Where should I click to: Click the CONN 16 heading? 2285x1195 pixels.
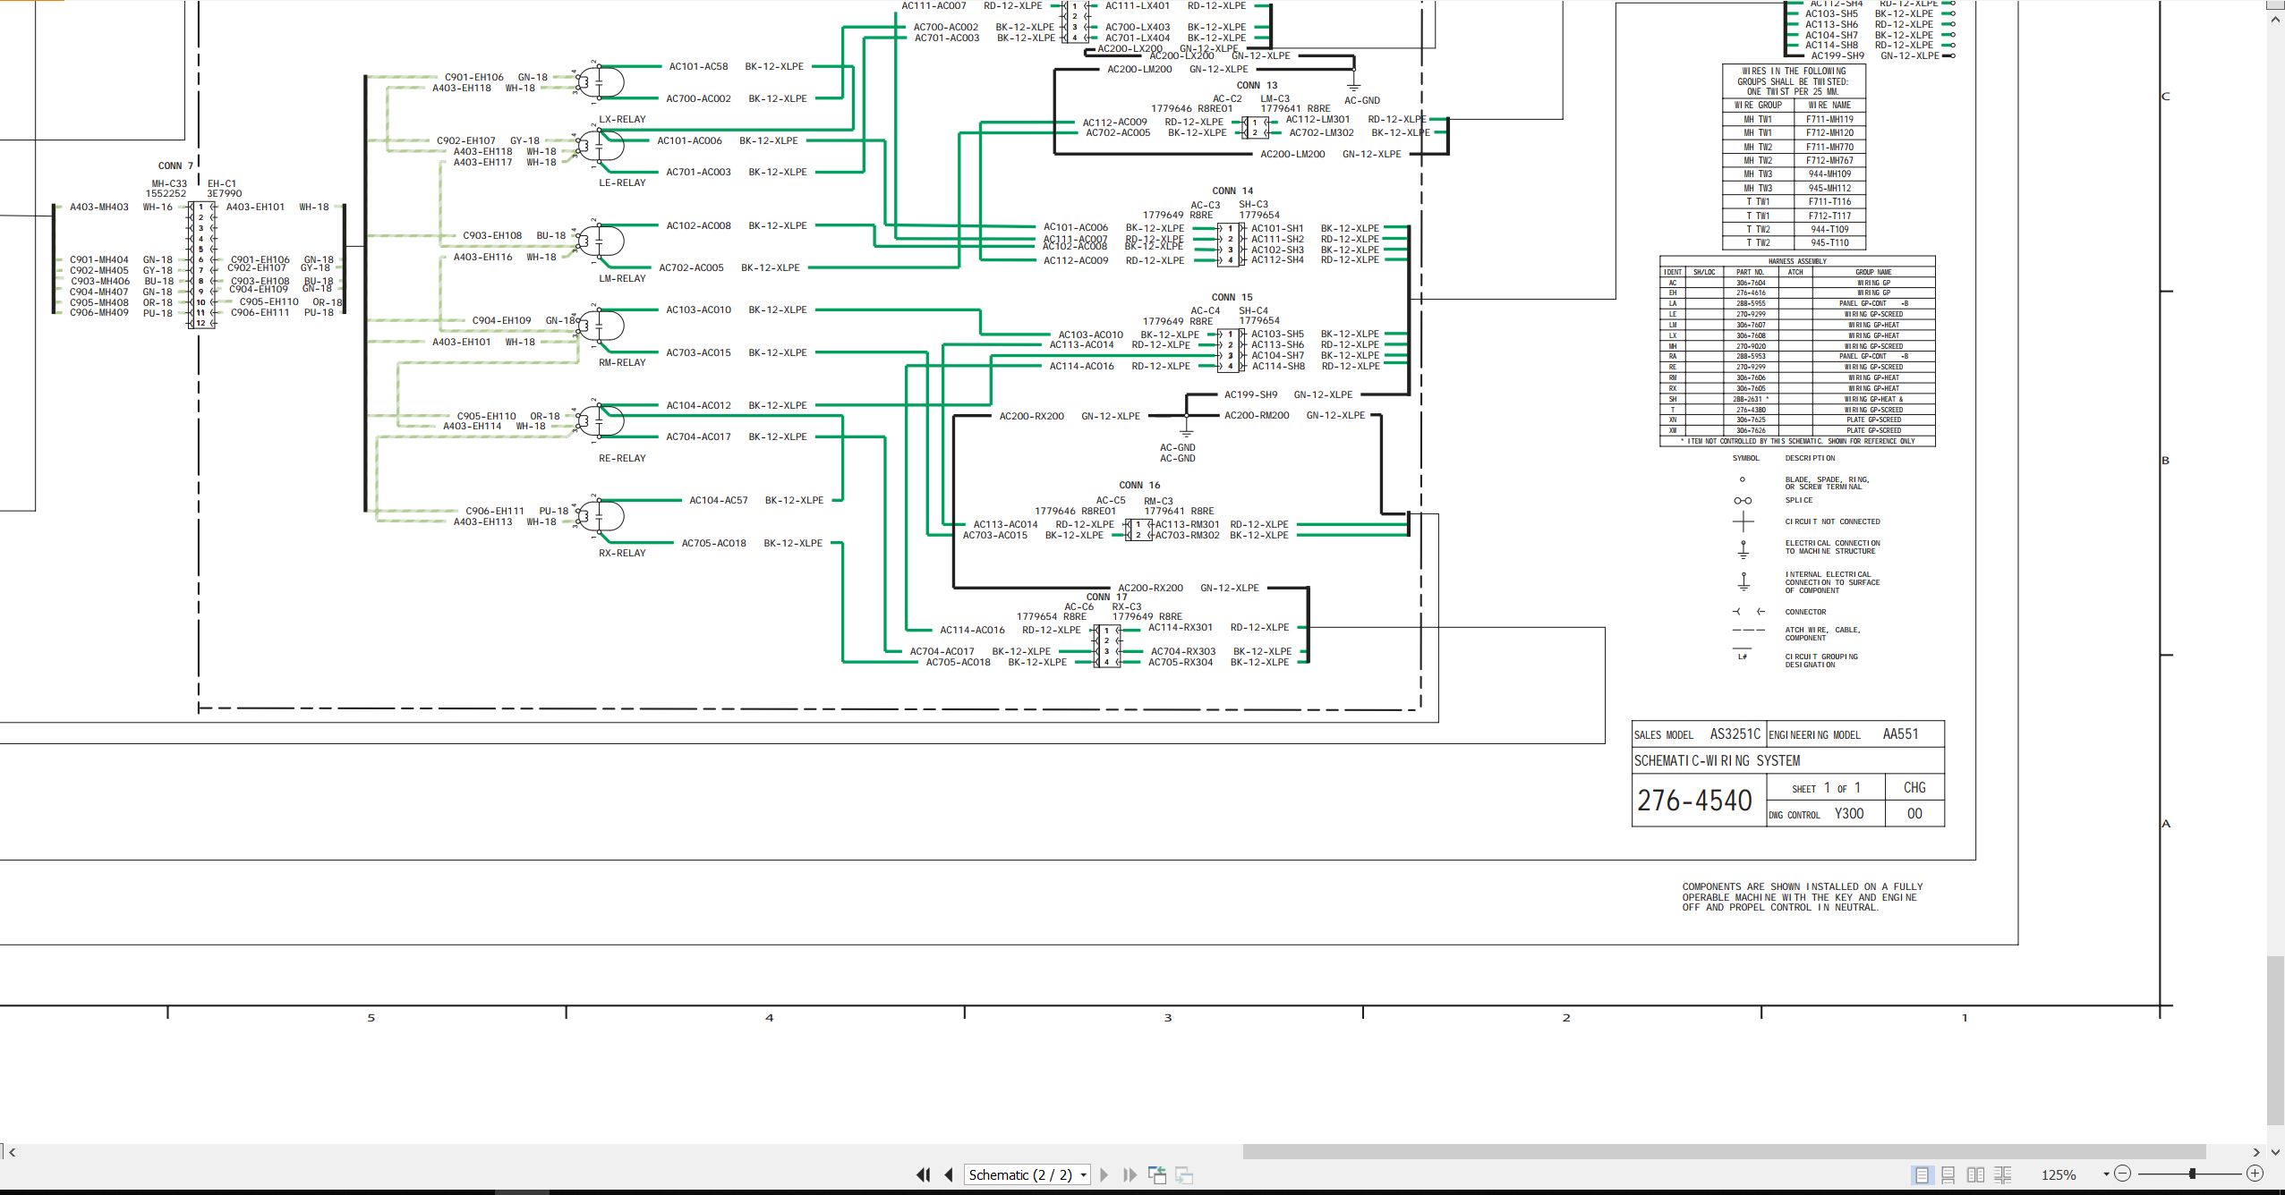tap(1139, 485)
